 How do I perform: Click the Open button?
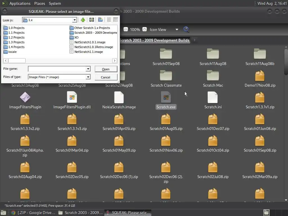pos(106,69)
